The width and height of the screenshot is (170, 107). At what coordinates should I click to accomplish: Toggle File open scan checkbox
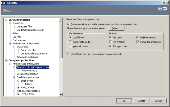tap(110, 38)
